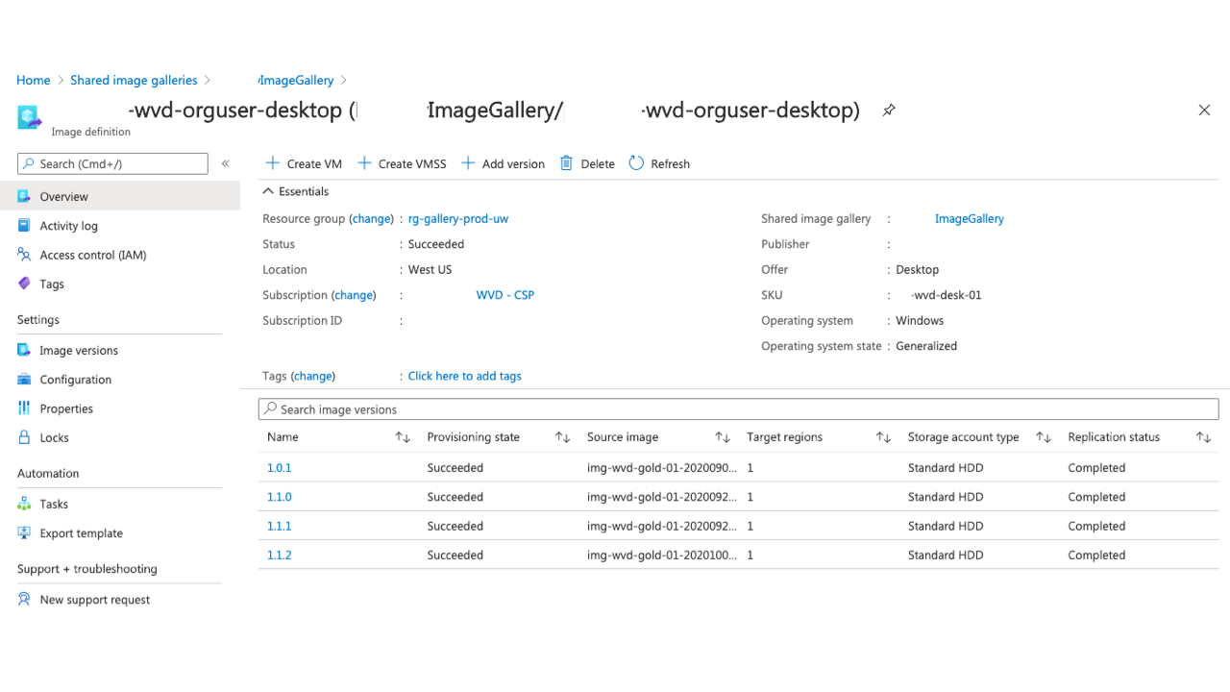This screenshot has width=1230, height=692.
Task: Click the Delete trash icon
Action: click(x=567, y=163)
